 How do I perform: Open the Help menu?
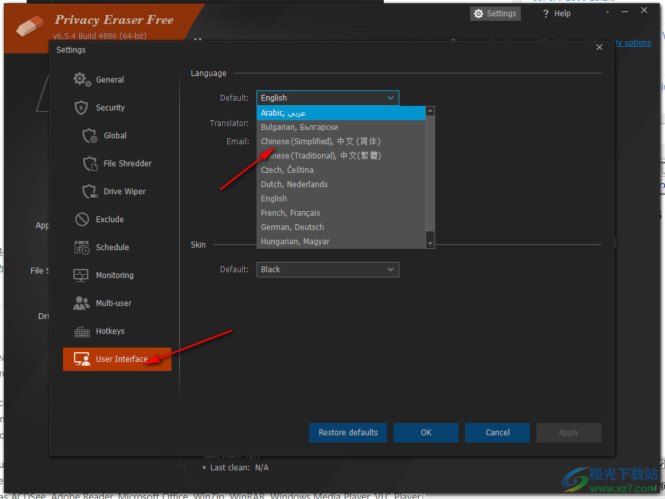pos(556,13)
